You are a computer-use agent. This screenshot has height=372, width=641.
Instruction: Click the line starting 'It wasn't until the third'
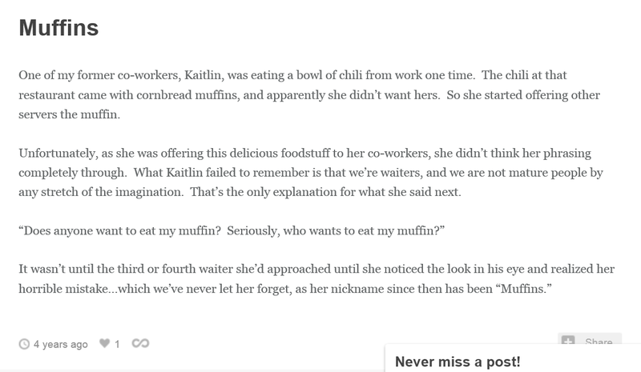[x=316, y=269]
